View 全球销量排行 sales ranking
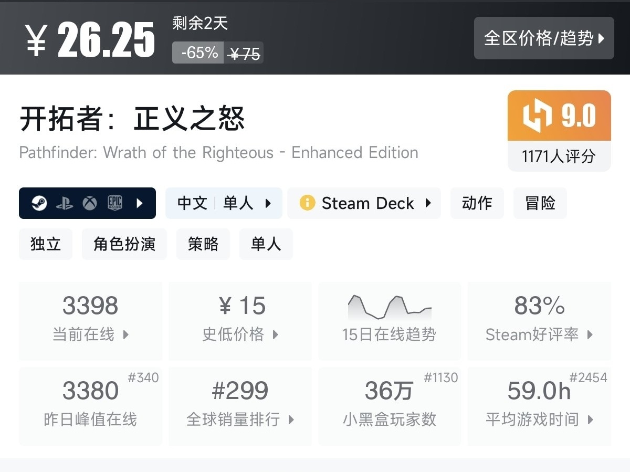 click(x=240, y=406)
